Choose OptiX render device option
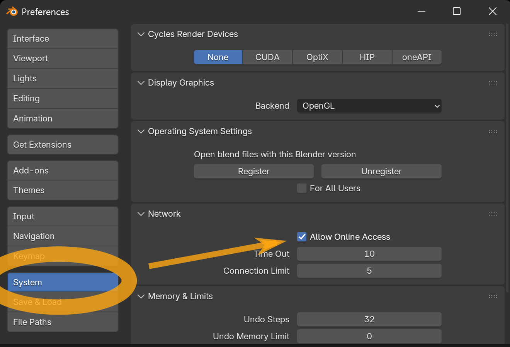The image size is (510, 347). pyautogui.click(x=317, y=57)
